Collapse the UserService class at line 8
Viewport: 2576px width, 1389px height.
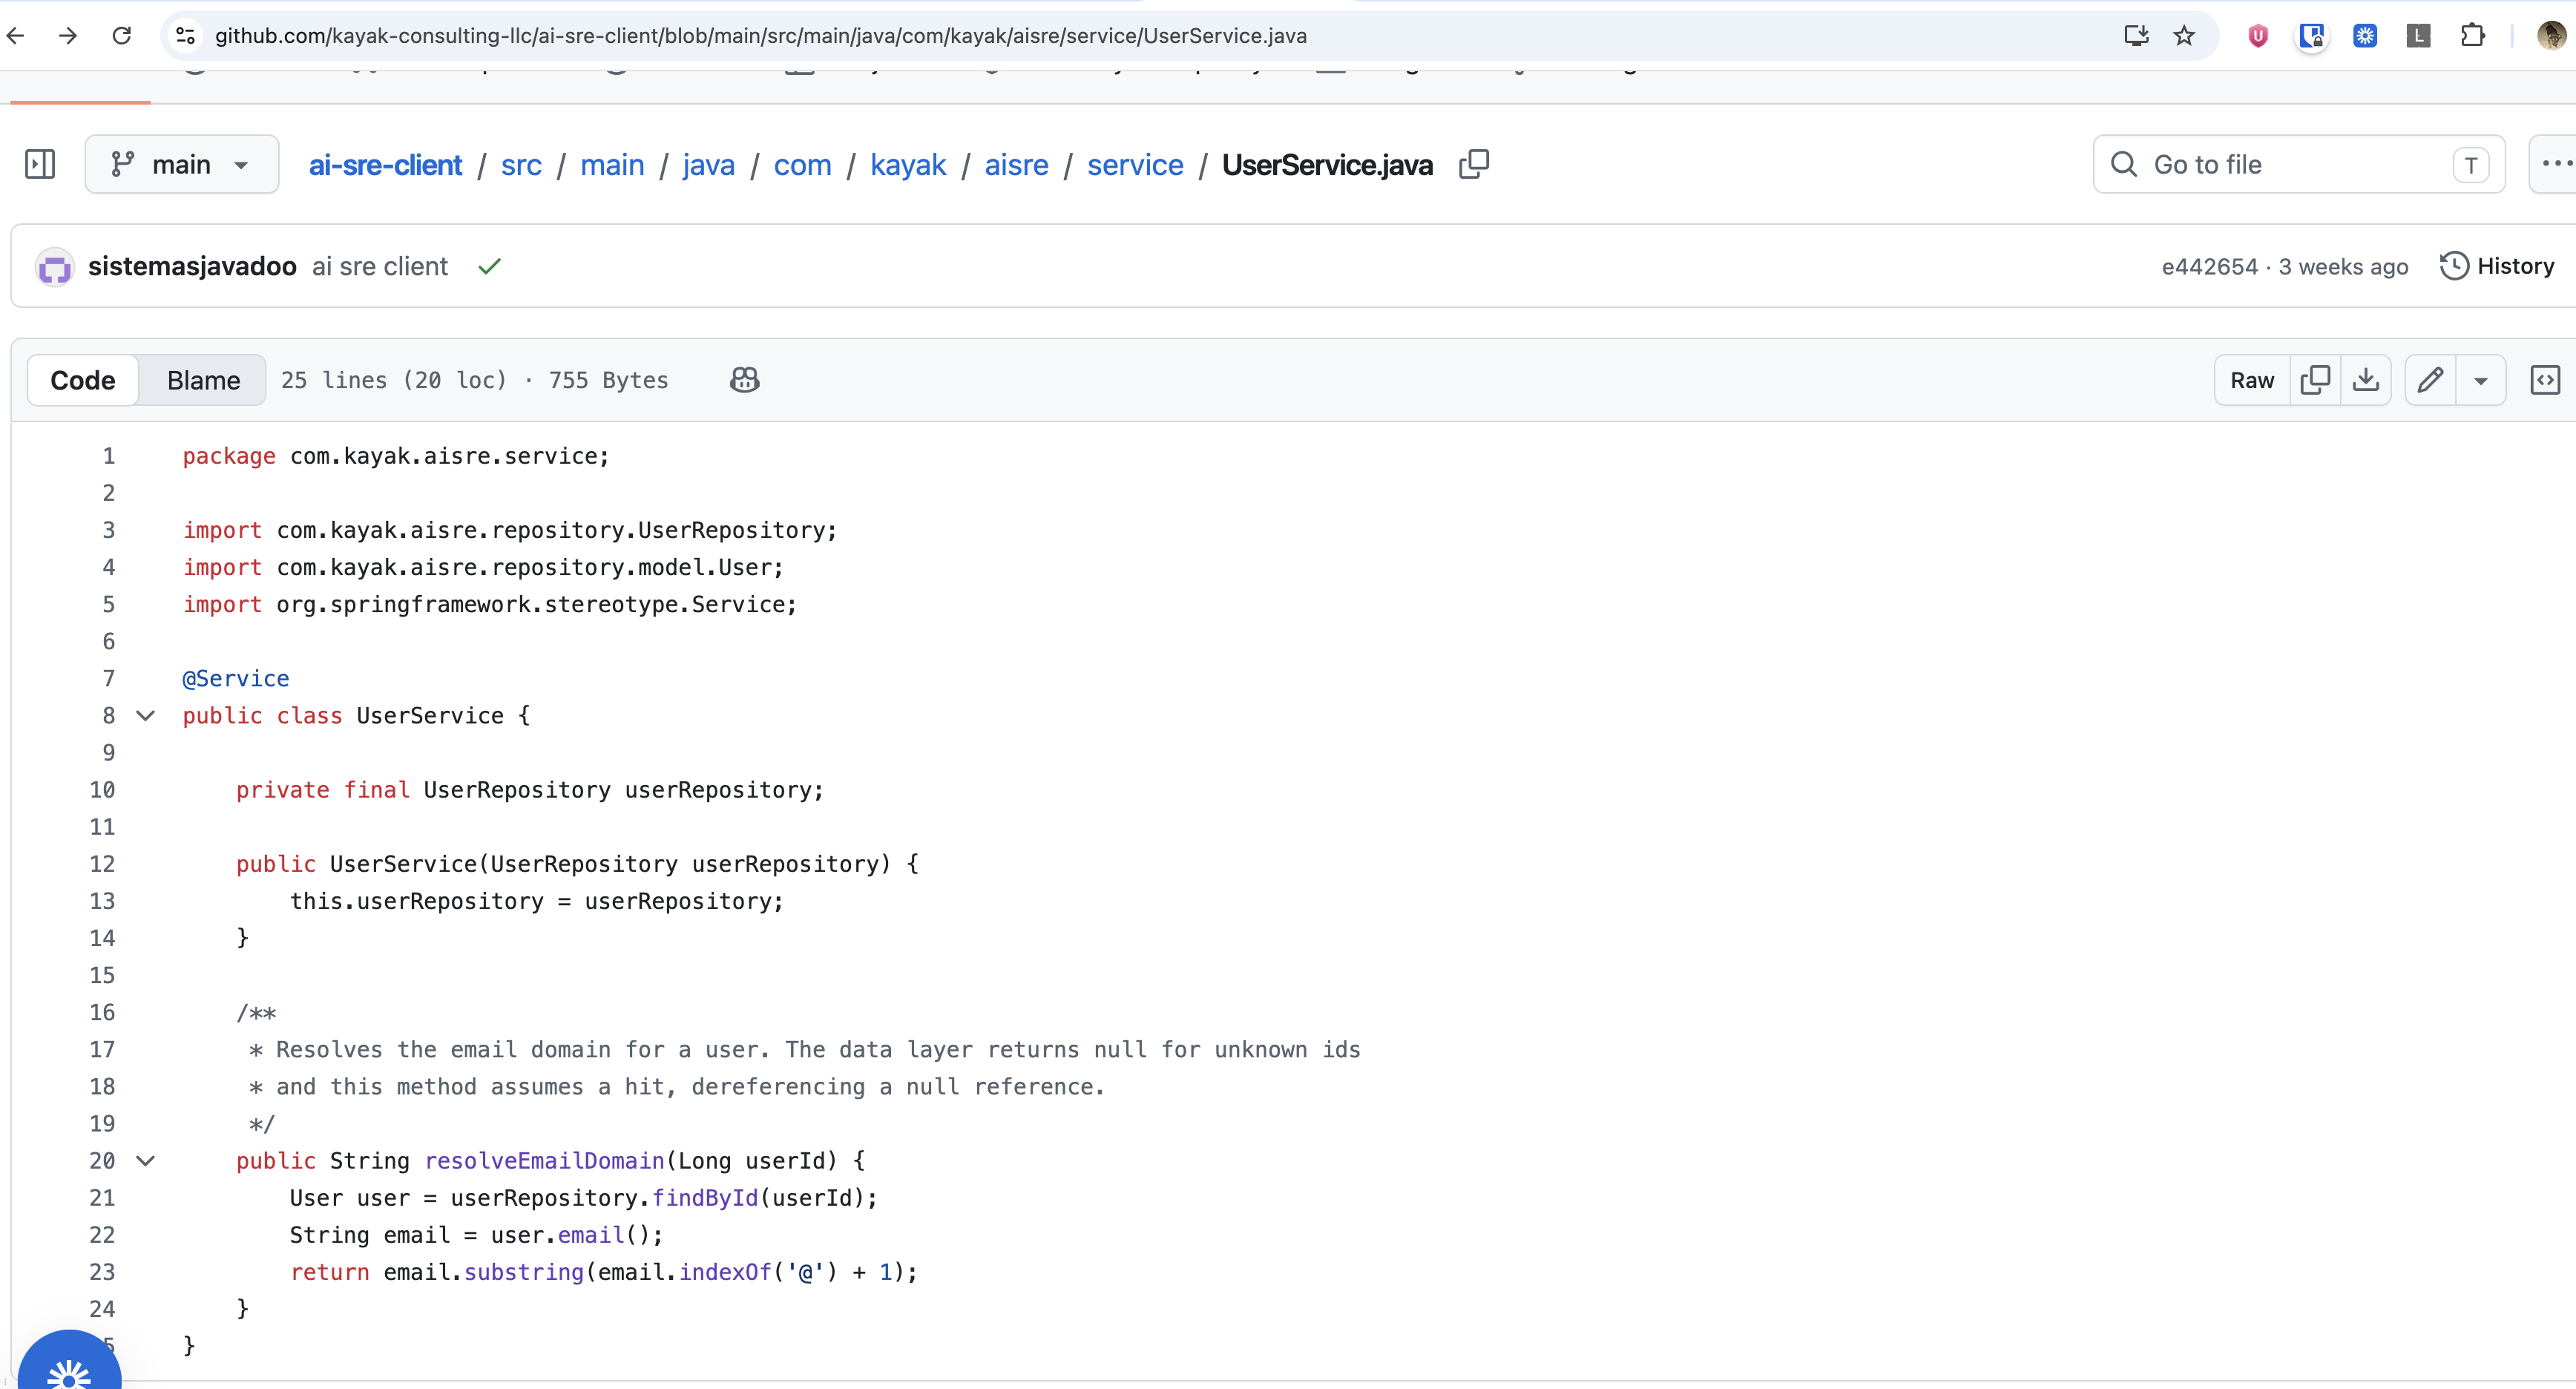pos(146,716)
